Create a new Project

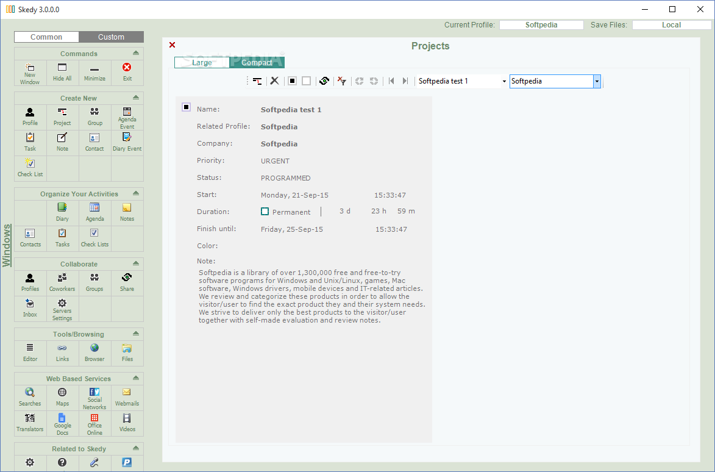62,117
